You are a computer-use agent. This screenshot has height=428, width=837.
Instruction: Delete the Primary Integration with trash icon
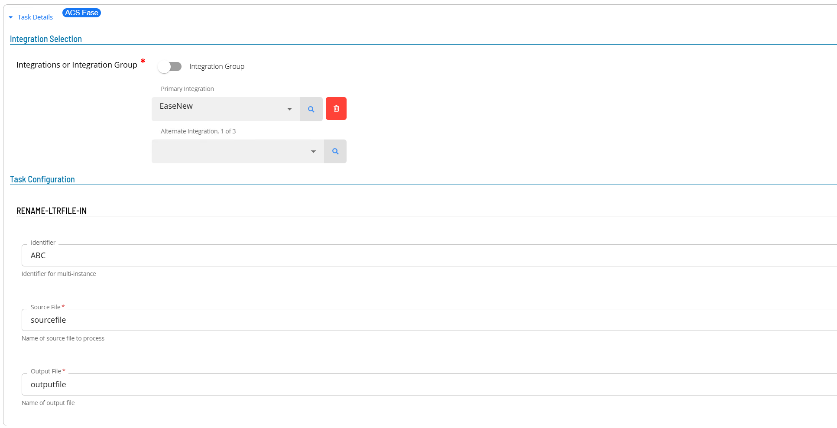click(336, 109)
